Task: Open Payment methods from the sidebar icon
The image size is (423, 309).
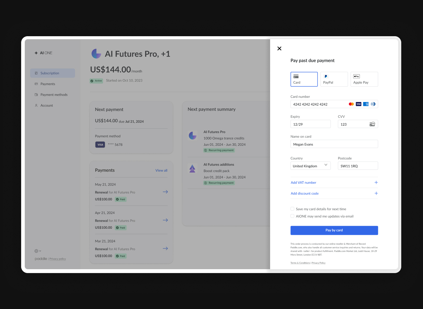Action: coord(36,94)
